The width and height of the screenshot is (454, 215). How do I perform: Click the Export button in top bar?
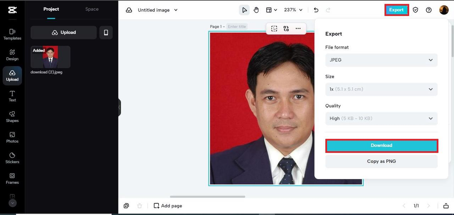click(x=397, y=10)
